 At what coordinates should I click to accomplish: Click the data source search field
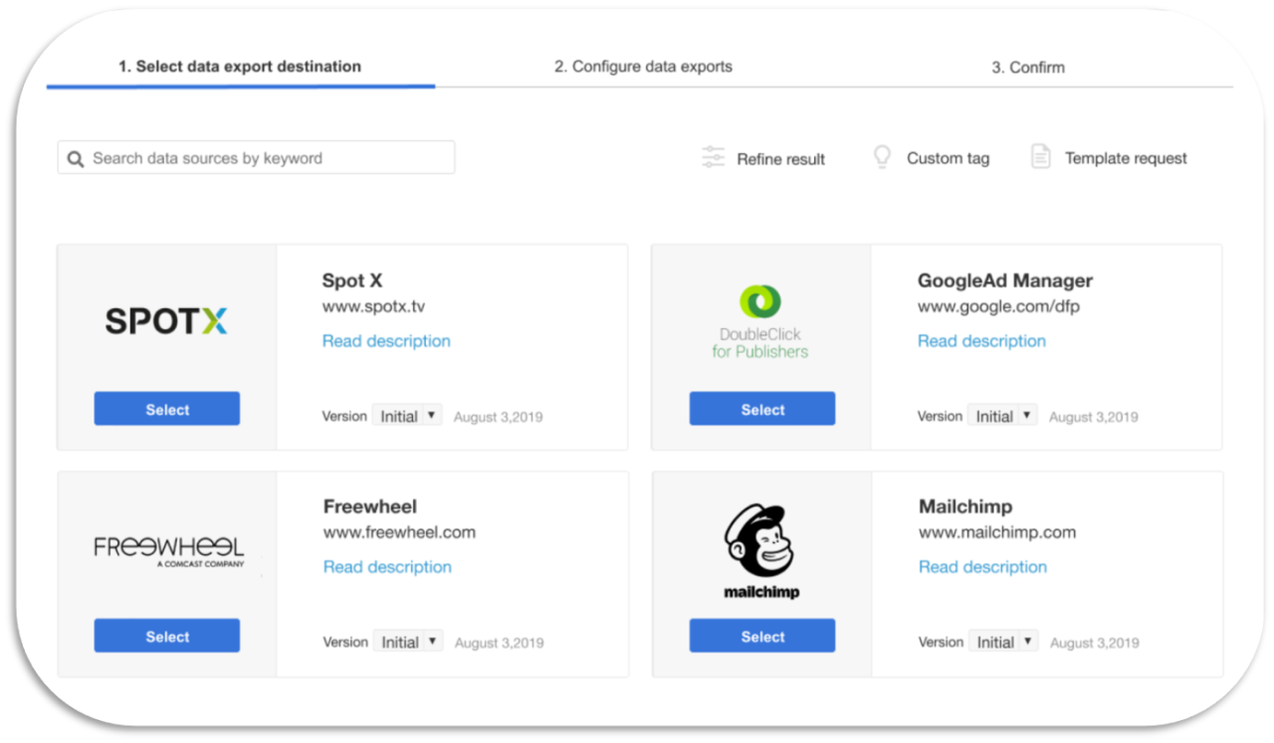(x=255, y=157)
